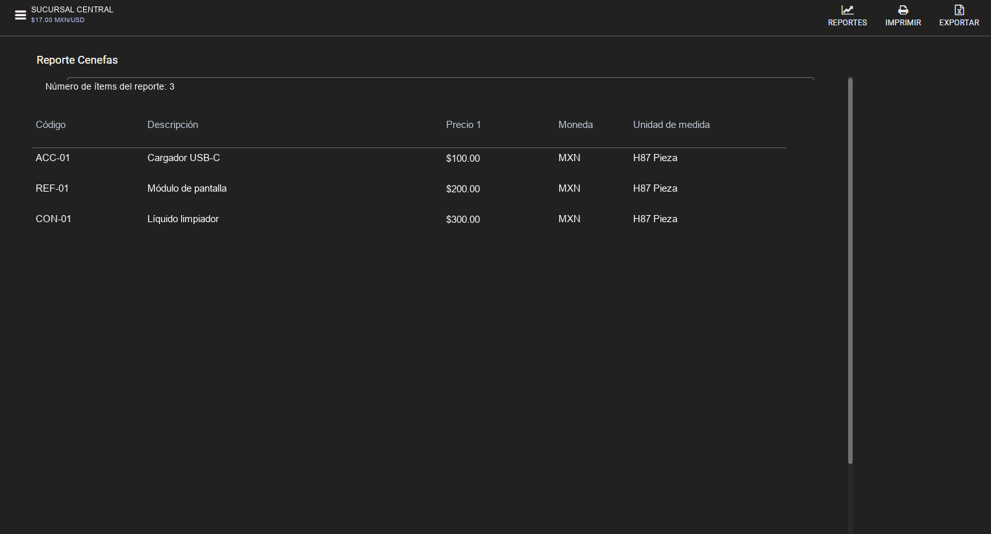Click the Descripción column header

[x=173, y=125]
